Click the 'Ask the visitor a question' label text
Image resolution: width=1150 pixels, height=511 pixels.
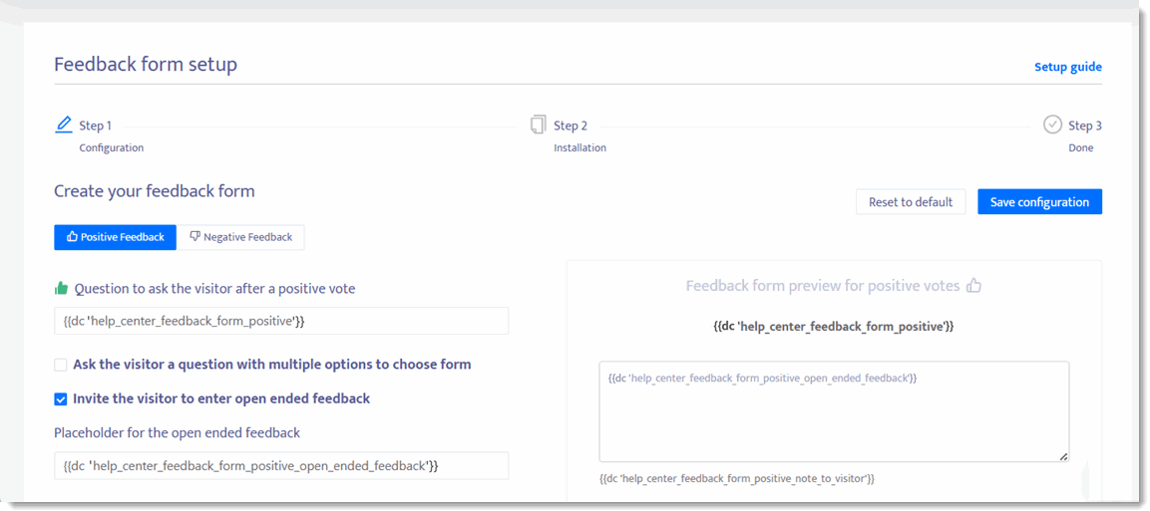tap(272, 364)
